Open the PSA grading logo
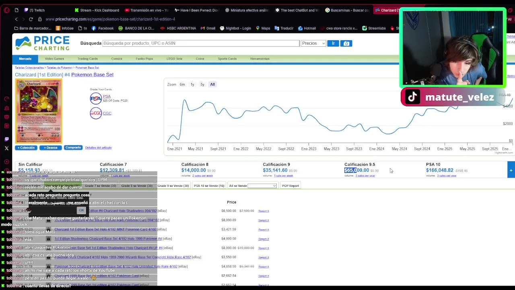This screenshot has height=290, width=515. tap(96, 98)
